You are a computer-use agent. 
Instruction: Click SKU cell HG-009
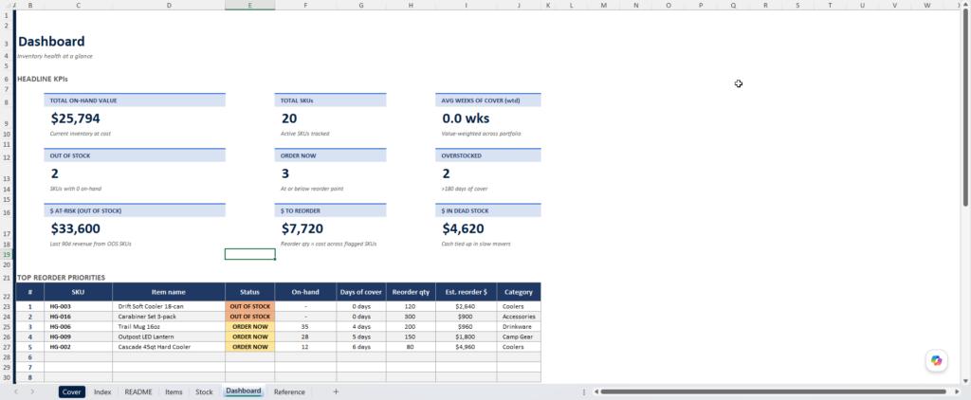[78, 336]
